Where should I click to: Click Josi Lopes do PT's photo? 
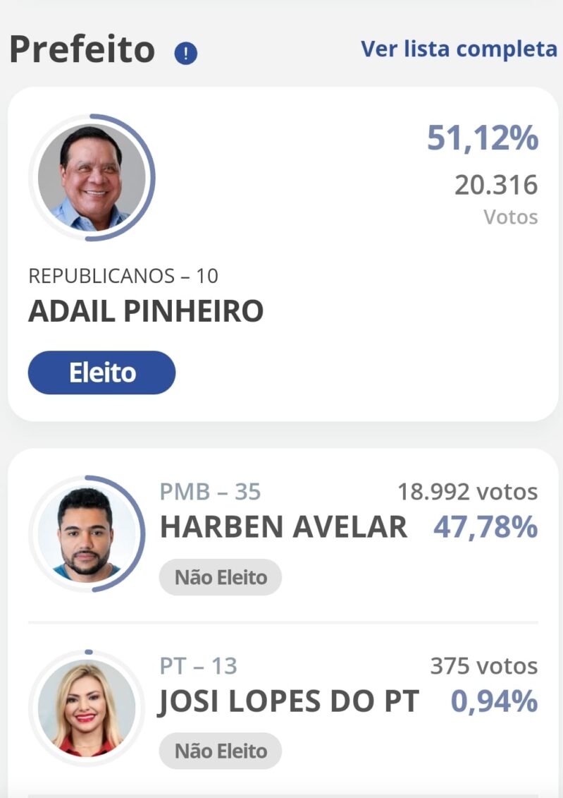tap(87, 708)
